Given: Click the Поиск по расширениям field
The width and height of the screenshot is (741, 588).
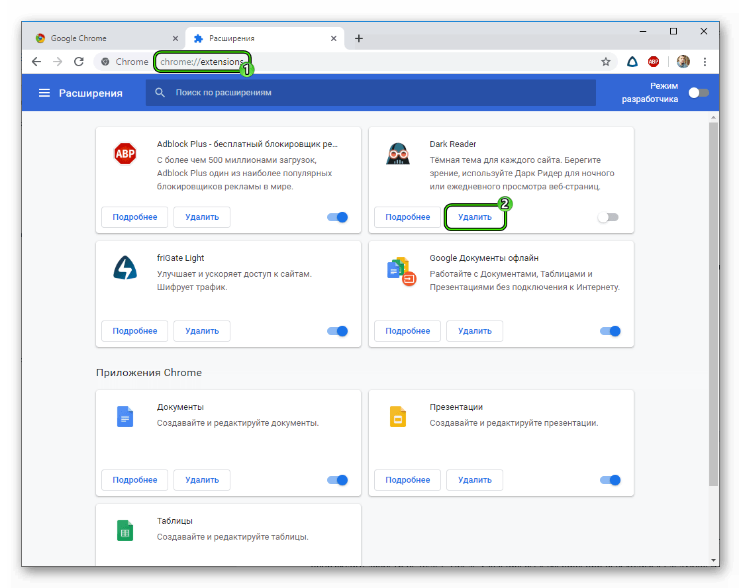Looking at the screenshot, I should tap(371, 93).
